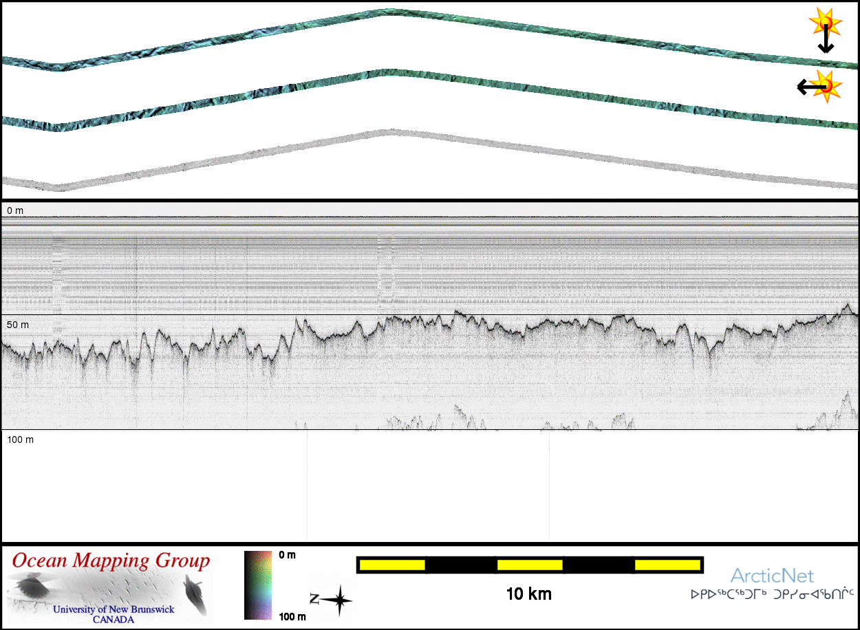
Task: Click the peak of the grey backscatter strip
Action: (389, 132)
